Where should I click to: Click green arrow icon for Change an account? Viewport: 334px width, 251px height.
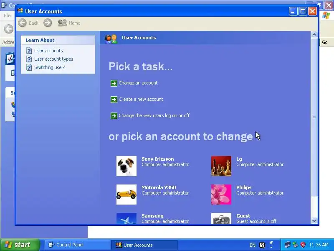tap(114, 83)
